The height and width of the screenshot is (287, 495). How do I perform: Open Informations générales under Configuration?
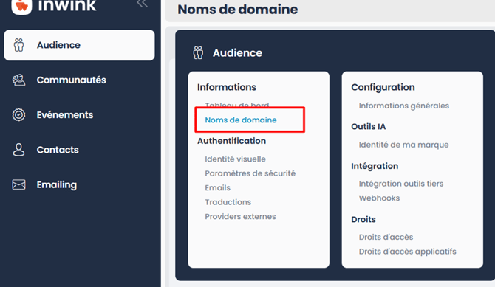coord(404,106)
